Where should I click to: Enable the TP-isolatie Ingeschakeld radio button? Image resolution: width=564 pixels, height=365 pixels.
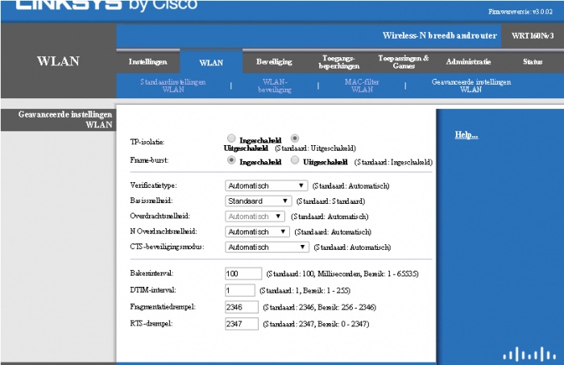(x=231, y=138)
